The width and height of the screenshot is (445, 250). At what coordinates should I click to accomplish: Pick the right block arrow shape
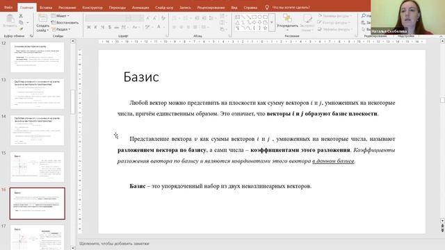point(254,22)
